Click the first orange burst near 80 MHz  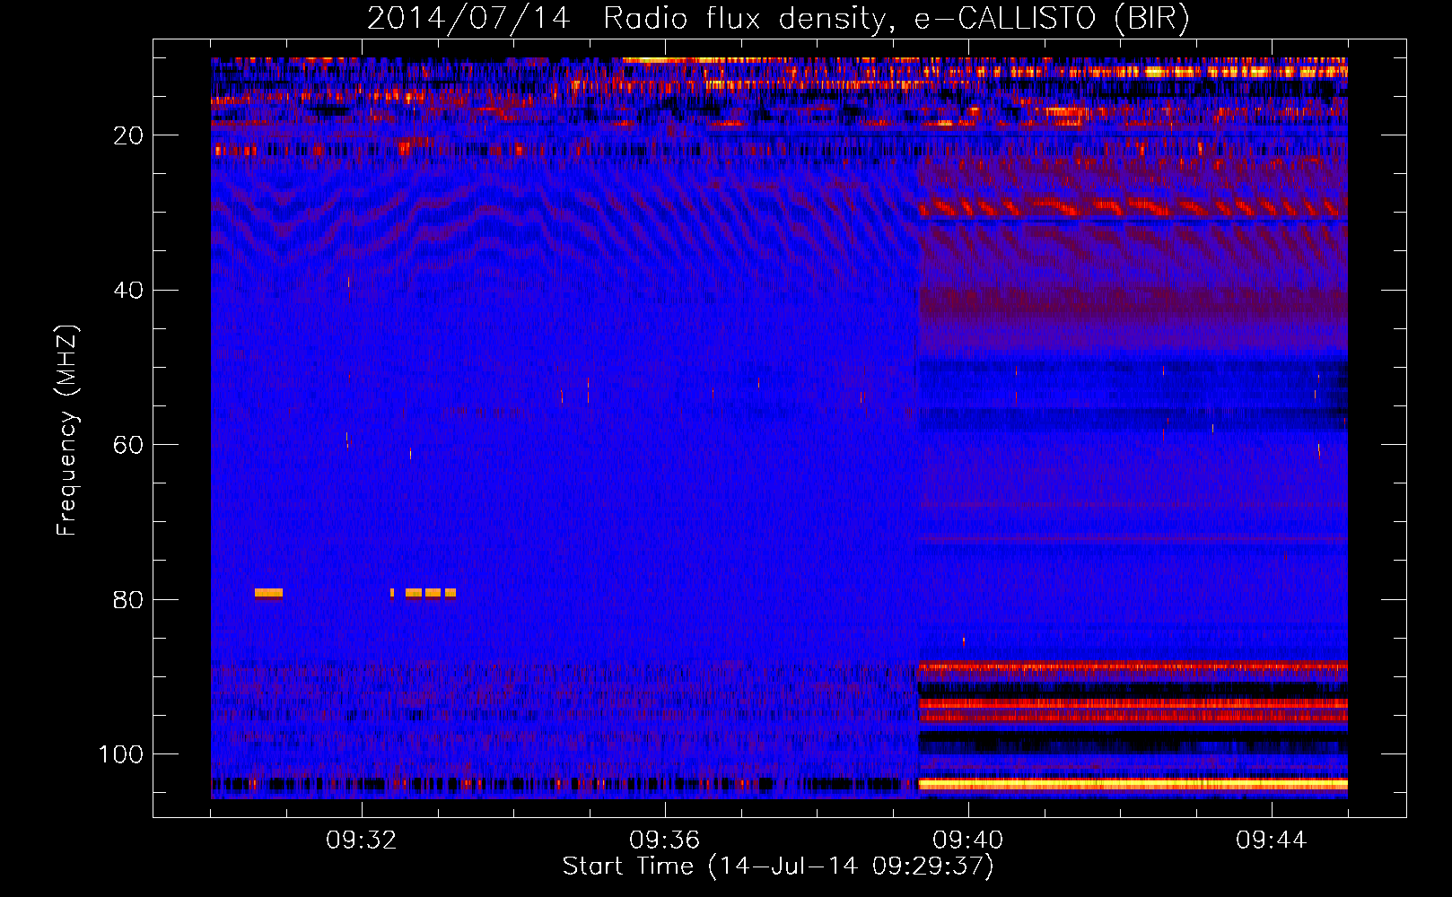coord(268,593)
